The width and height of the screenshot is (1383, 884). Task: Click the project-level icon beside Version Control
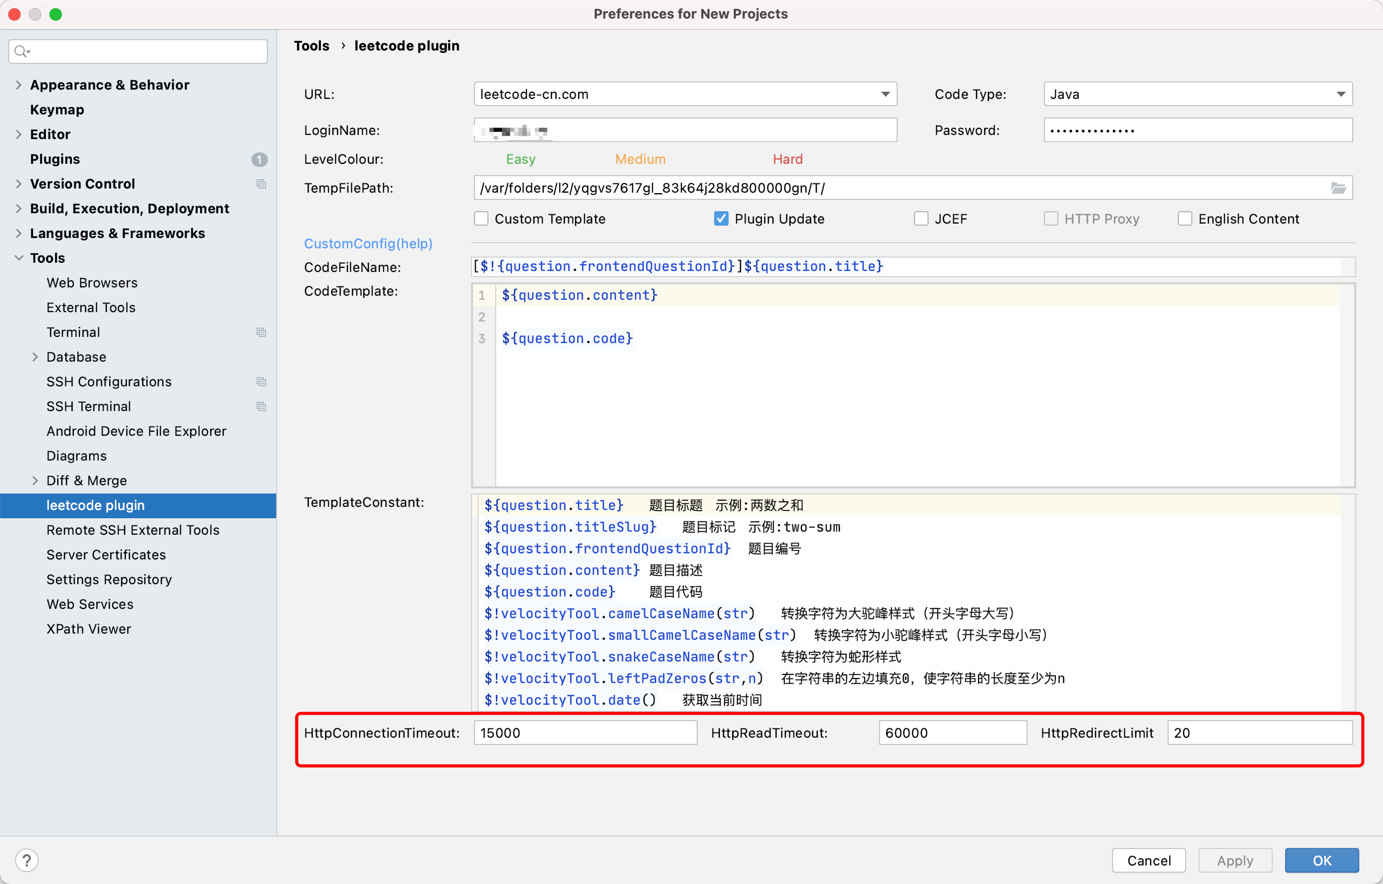(261, 184)
